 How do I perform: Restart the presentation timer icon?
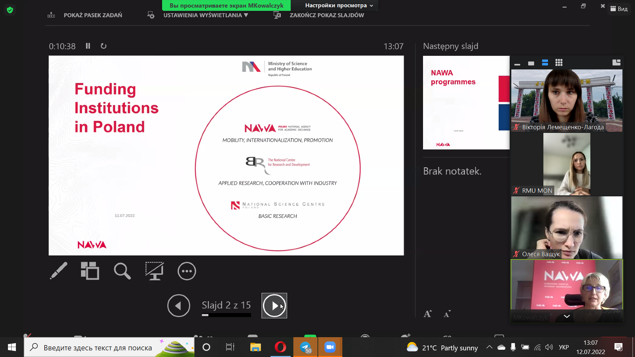tap(104, 46)
